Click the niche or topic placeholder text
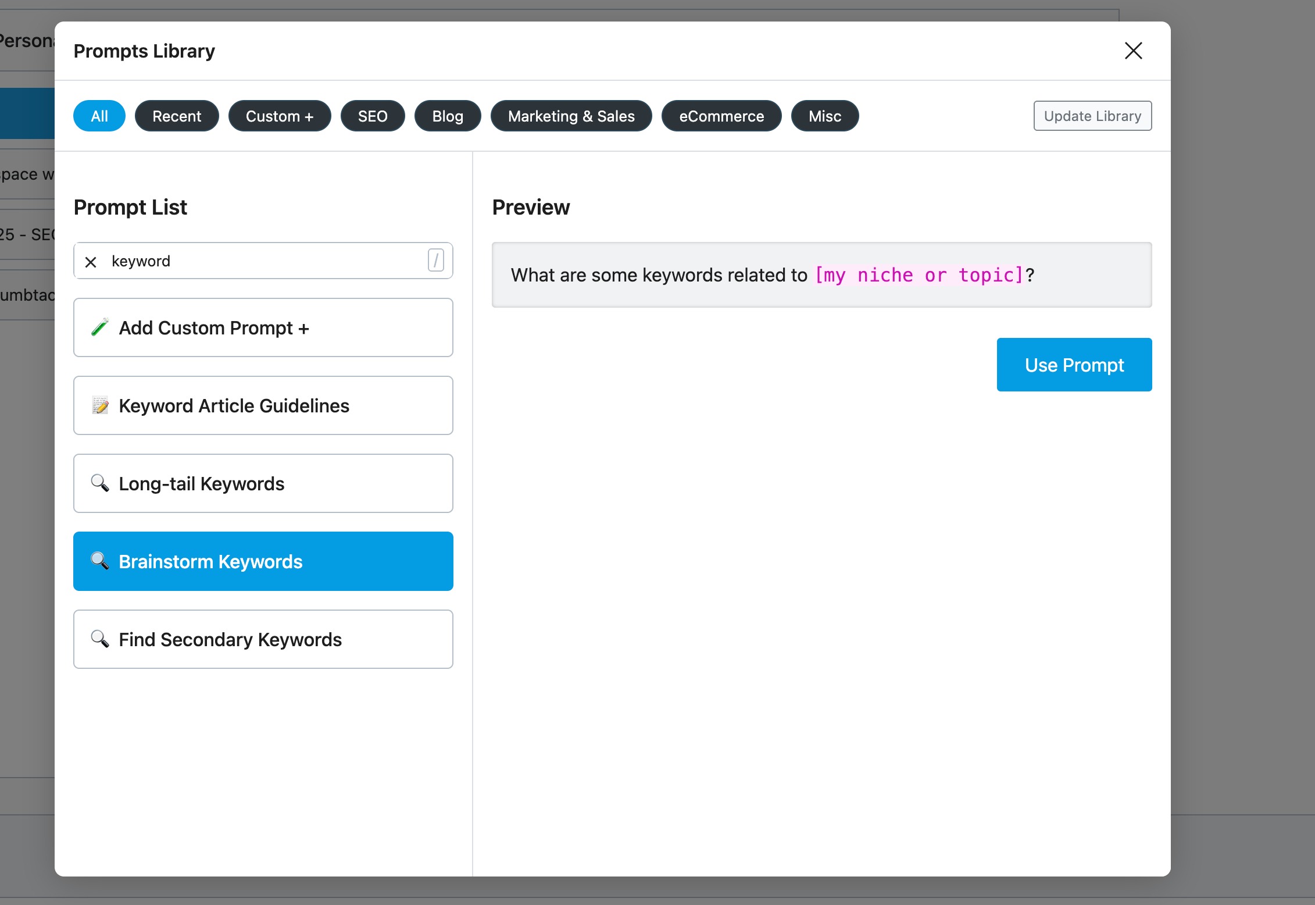The height and width of the screenshot is (905, 1315). [919, 275]
